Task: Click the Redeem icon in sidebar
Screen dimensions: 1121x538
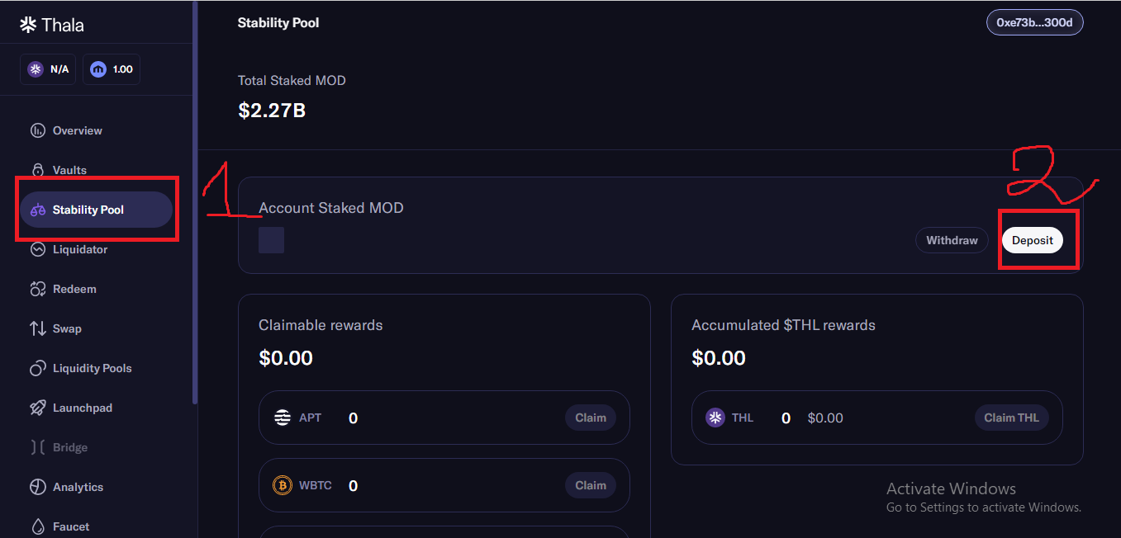Action: point(37,289)
